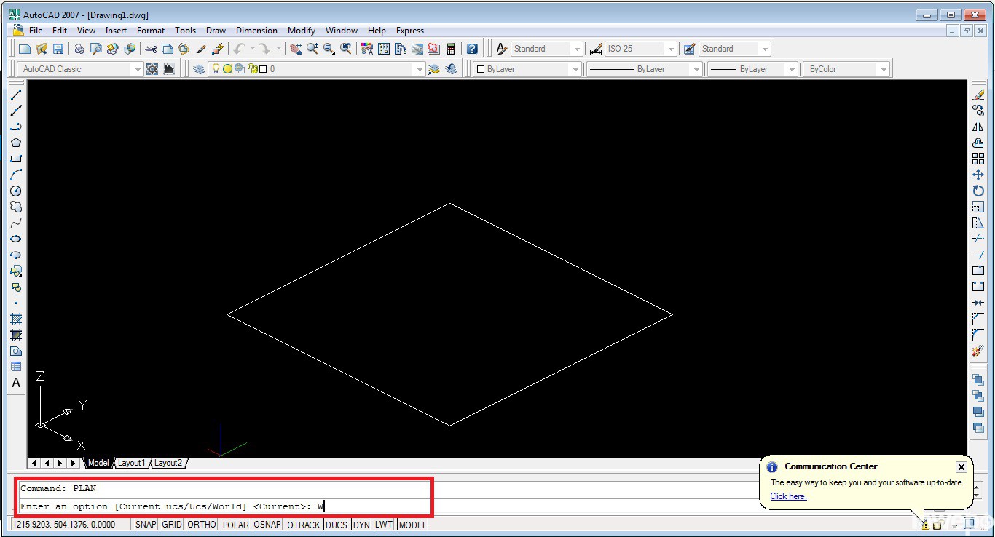Screen dimensions: 995x537
Task: Open the Modify menu
Action: (x=301, y=31)
